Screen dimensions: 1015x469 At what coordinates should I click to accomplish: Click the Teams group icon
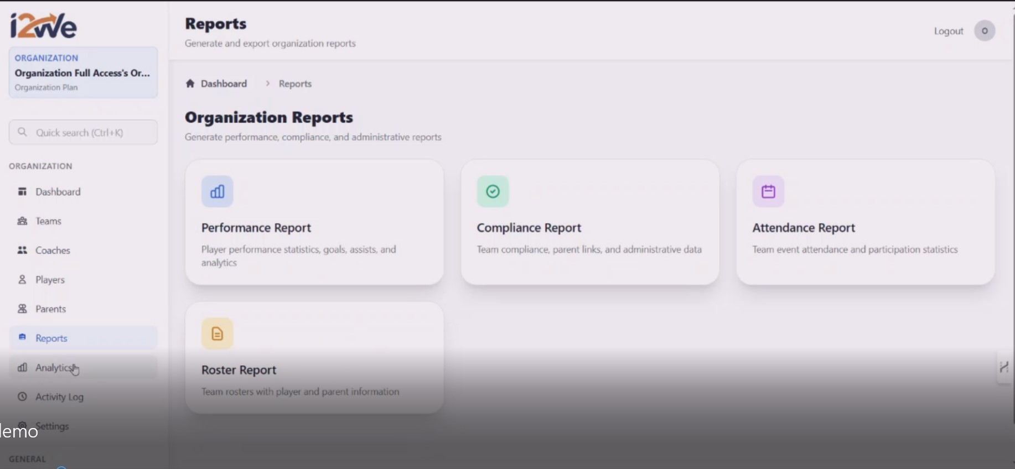(x=22, y=221)
